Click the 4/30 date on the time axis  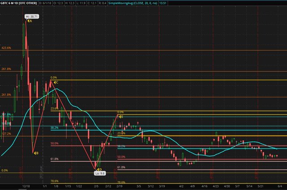(227, 186)
